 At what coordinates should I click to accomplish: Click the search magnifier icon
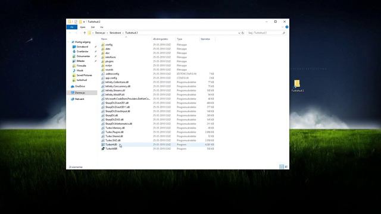[x=284, y=33]
